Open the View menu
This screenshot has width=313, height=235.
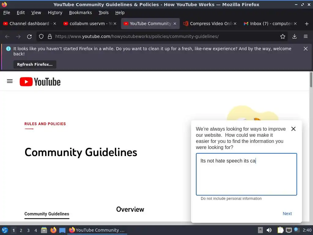36,13
